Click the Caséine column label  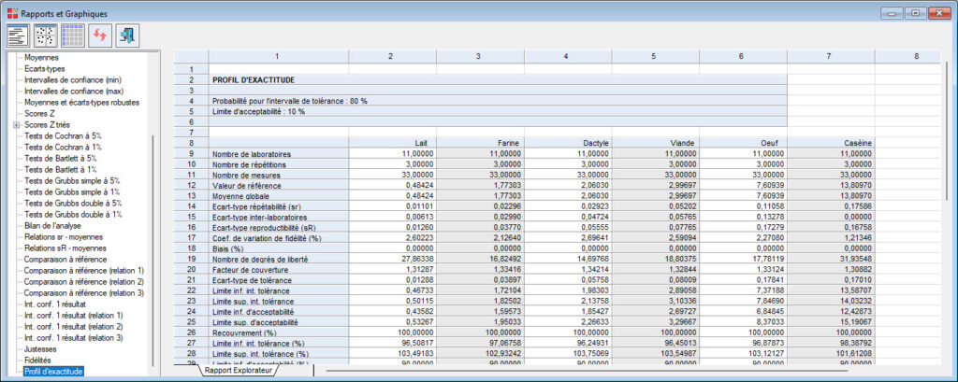[x=831, y=142]
